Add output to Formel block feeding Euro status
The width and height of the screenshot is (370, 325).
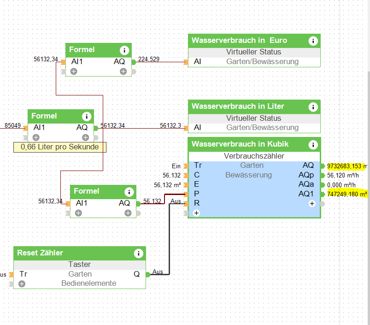pos(123,71)
